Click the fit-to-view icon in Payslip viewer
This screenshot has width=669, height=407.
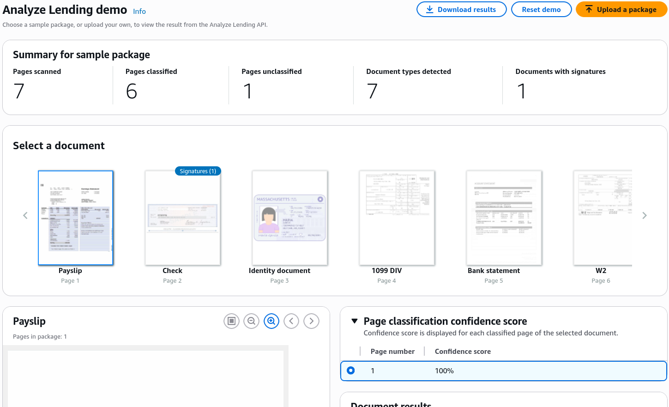[232, 321]
